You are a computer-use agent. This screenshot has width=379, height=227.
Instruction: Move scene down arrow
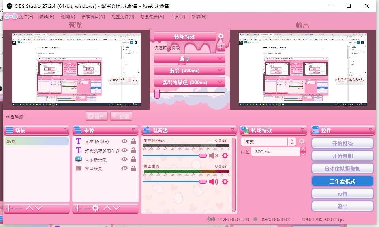pyautogui.click(x=38, y=208)
